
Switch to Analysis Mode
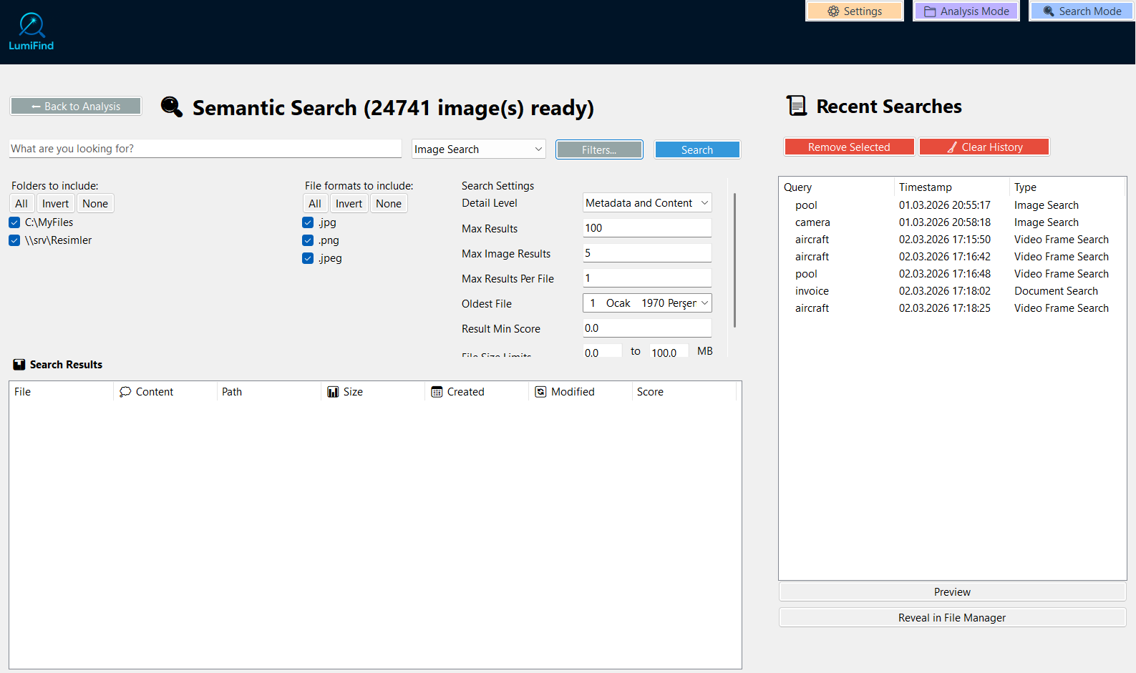point(966,11)
